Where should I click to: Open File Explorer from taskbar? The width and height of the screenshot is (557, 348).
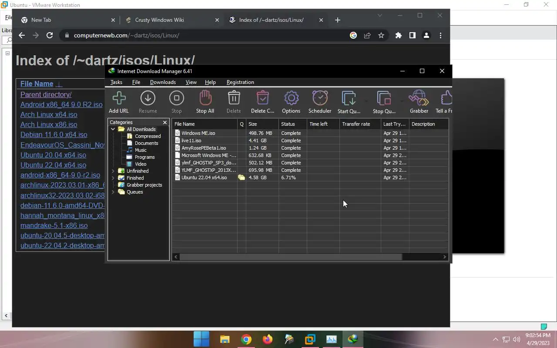coord(225,339)
